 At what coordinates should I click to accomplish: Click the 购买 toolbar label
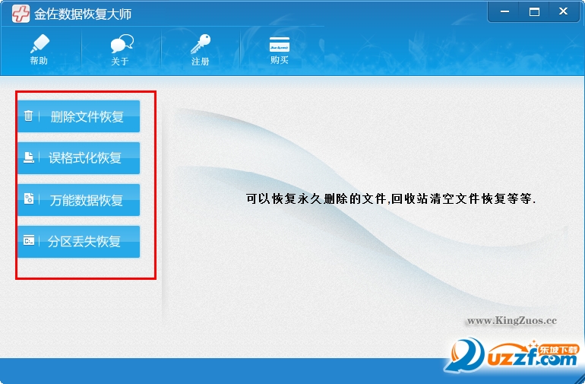coord(280,60)
